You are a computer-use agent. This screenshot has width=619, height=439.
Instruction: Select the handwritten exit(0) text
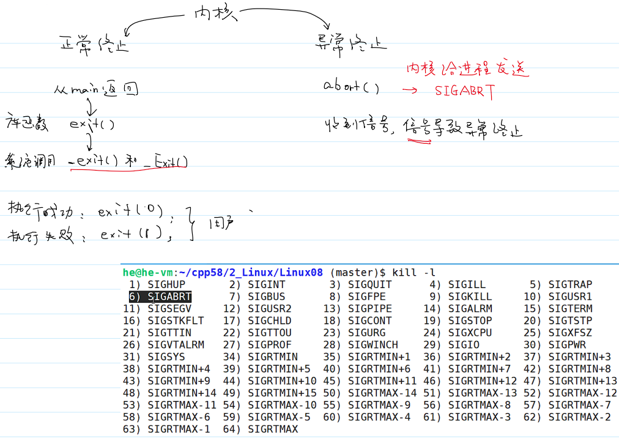(x=130, y=211)
